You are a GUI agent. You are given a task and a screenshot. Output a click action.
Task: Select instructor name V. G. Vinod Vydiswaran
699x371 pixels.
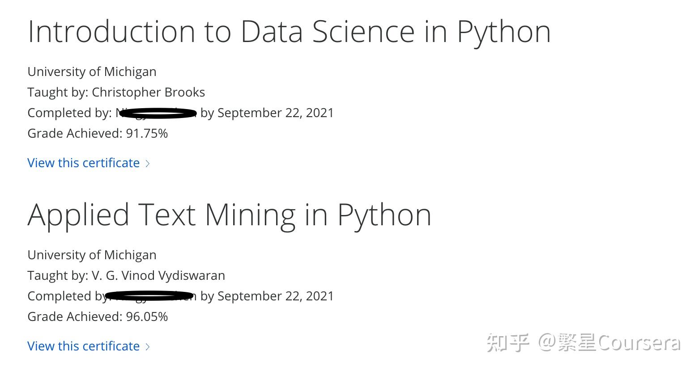158,275
